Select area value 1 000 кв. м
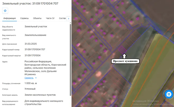The height and width of the screenshot is (107, 174). (31, 83)
